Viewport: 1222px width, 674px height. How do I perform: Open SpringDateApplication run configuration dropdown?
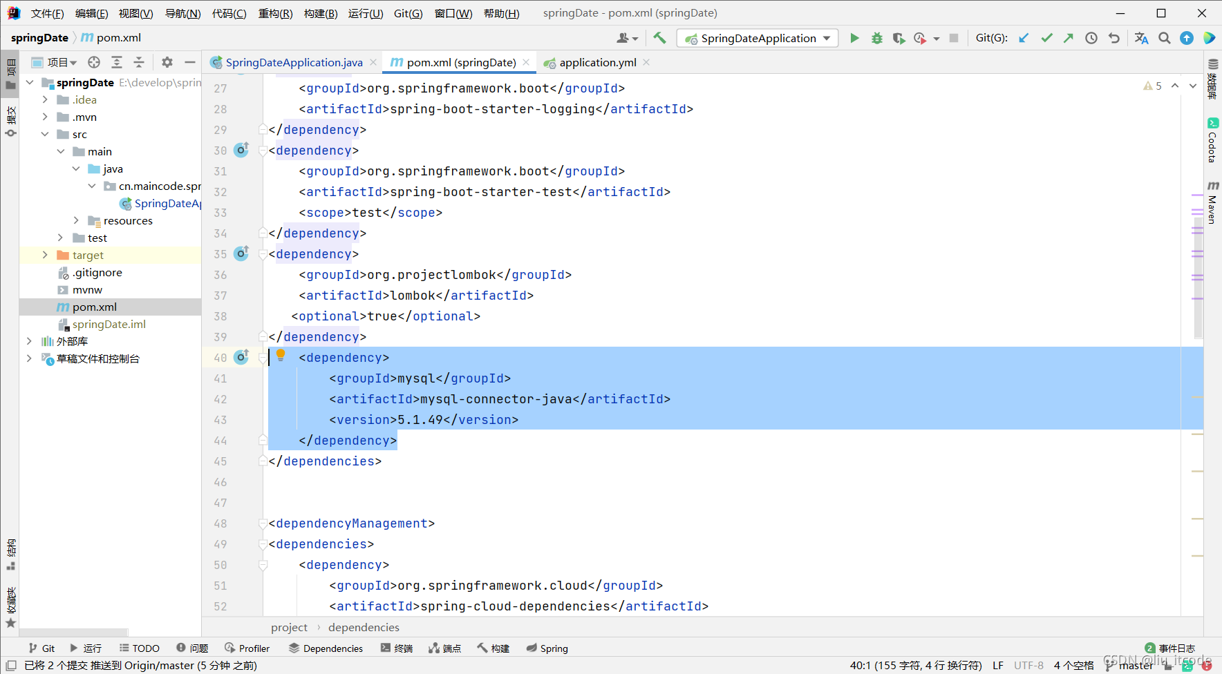coord(758,38)
